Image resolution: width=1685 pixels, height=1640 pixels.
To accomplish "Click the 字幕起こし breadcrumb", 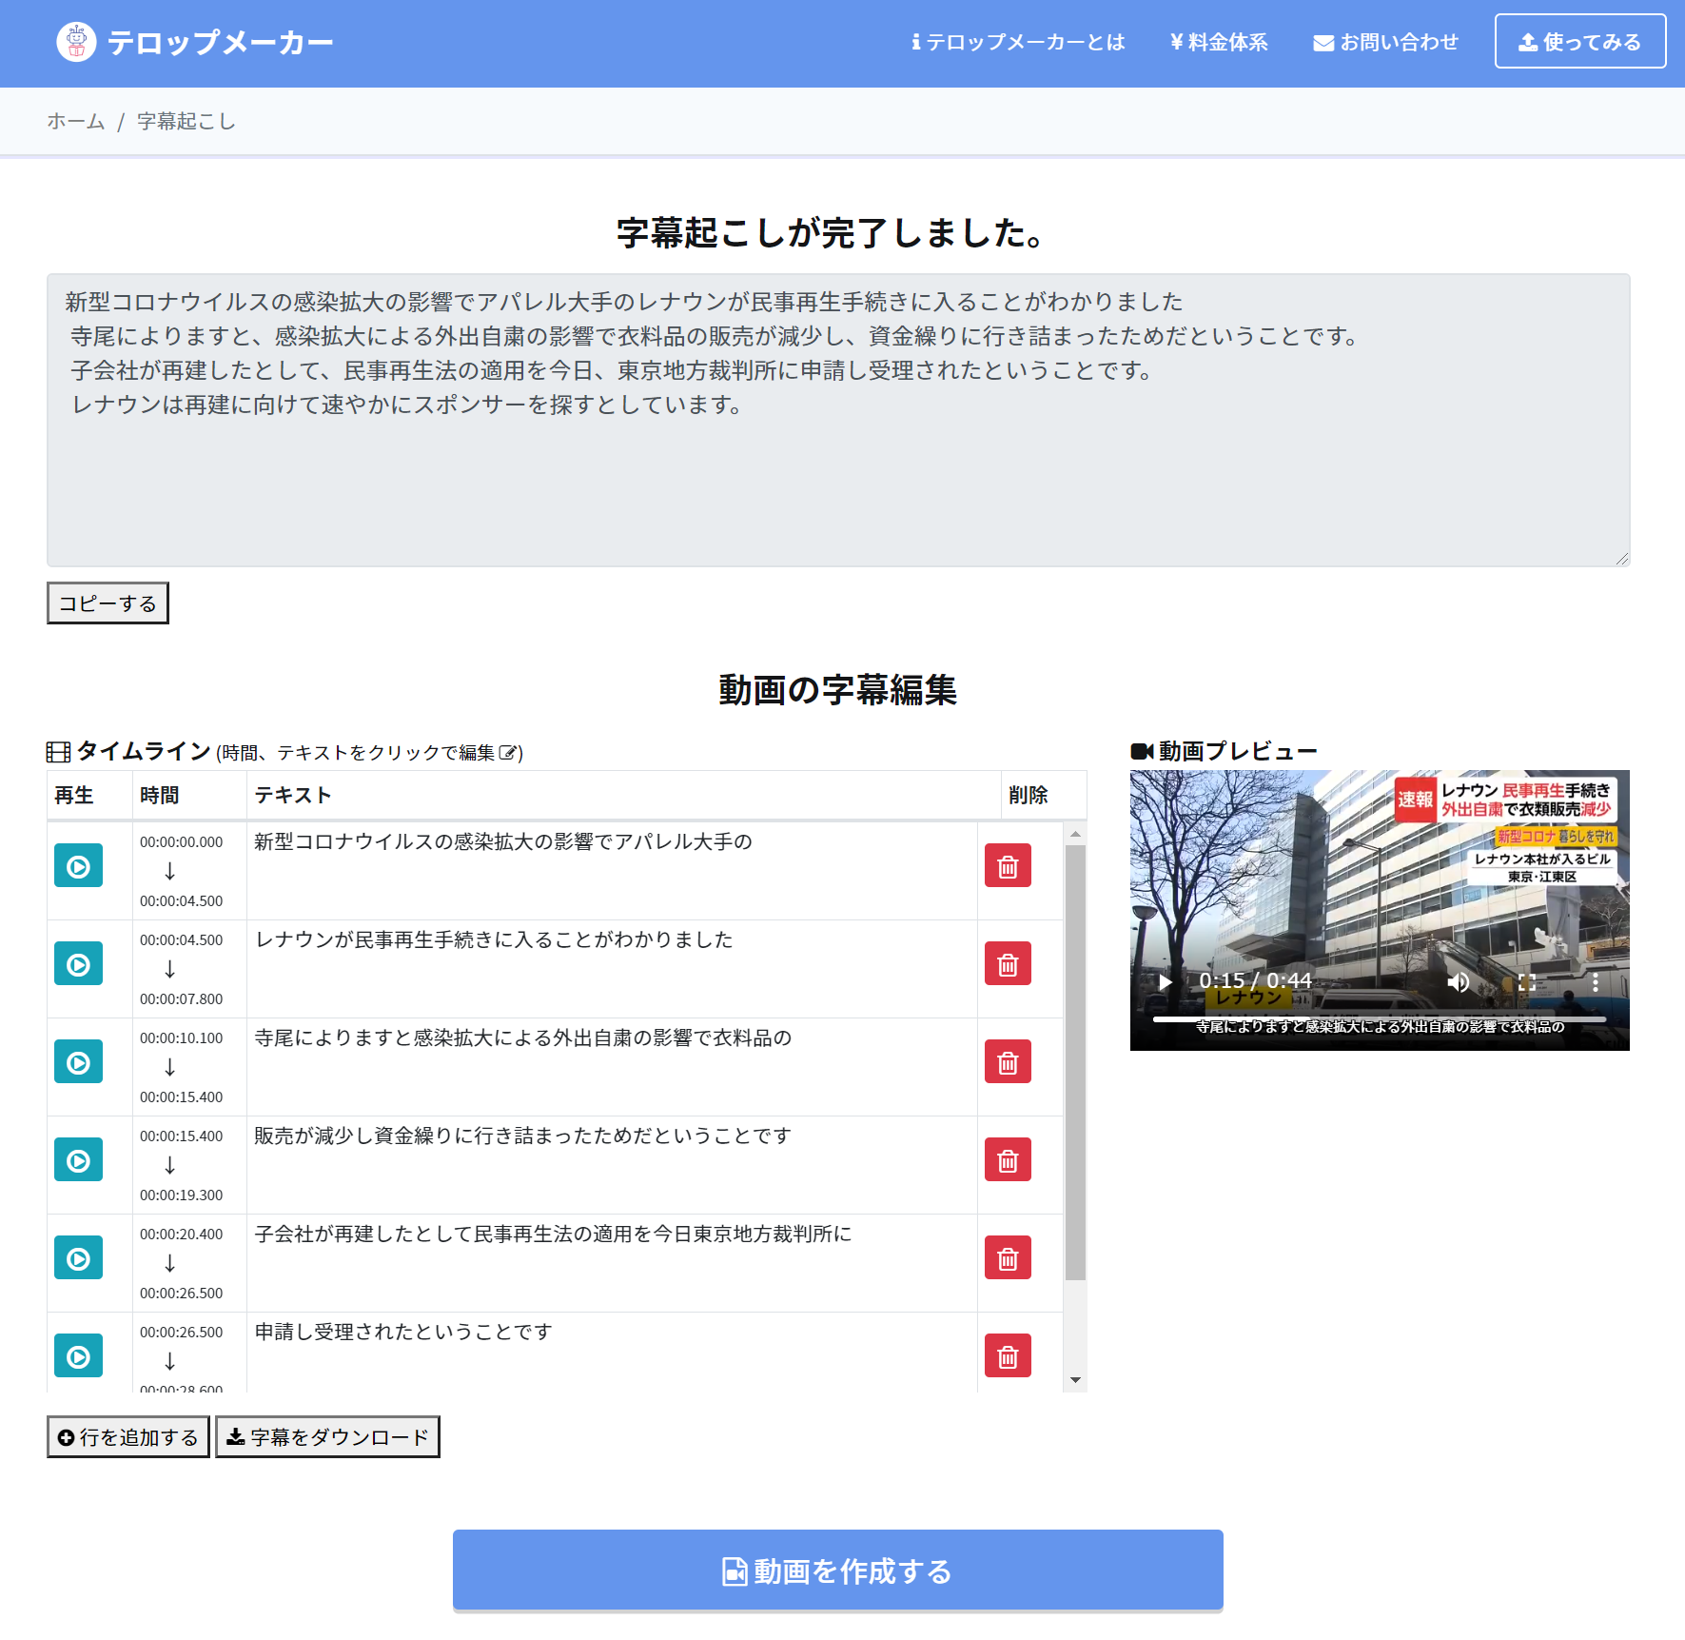I will [x=186, y=121].
